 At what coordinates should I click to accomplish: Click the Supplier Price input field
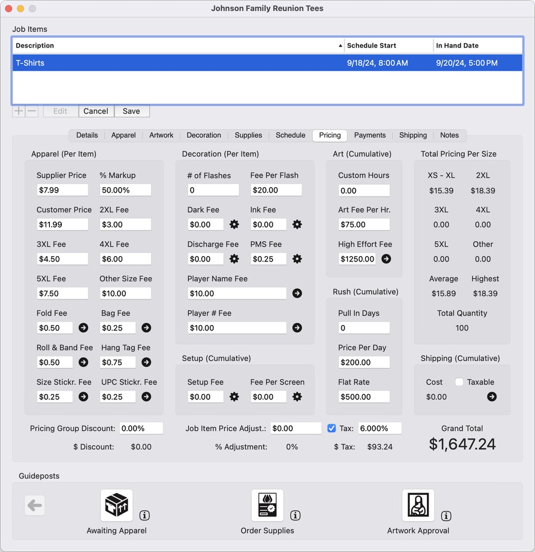tap(62, 190)
